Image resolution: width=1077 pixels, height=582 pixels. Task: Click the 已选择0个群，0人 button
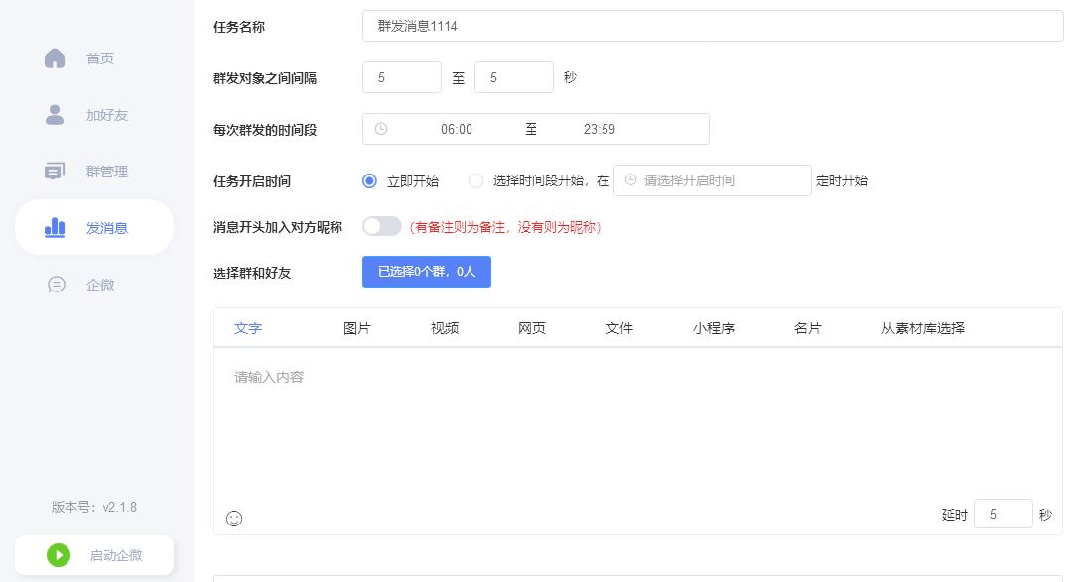pos(427,272)
